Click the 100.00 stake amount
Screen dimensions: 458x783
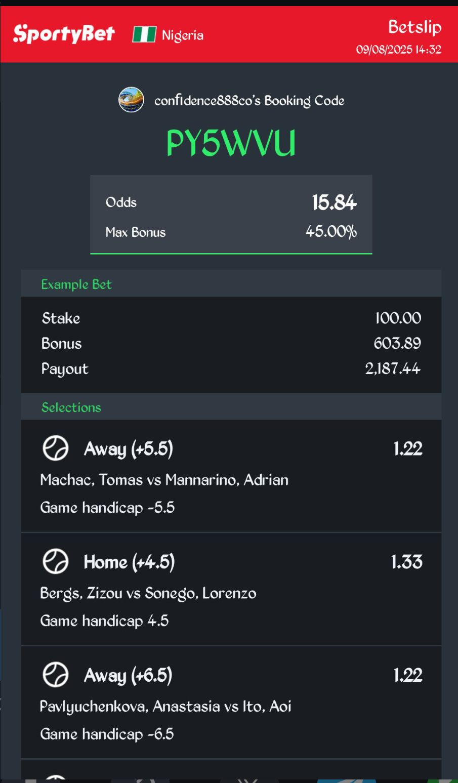click(398, 318)
